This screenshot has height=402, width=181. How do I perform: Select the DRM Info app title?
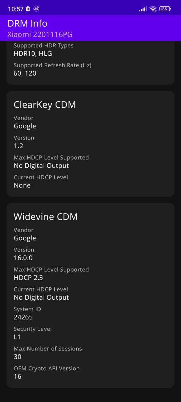[27, 23]
